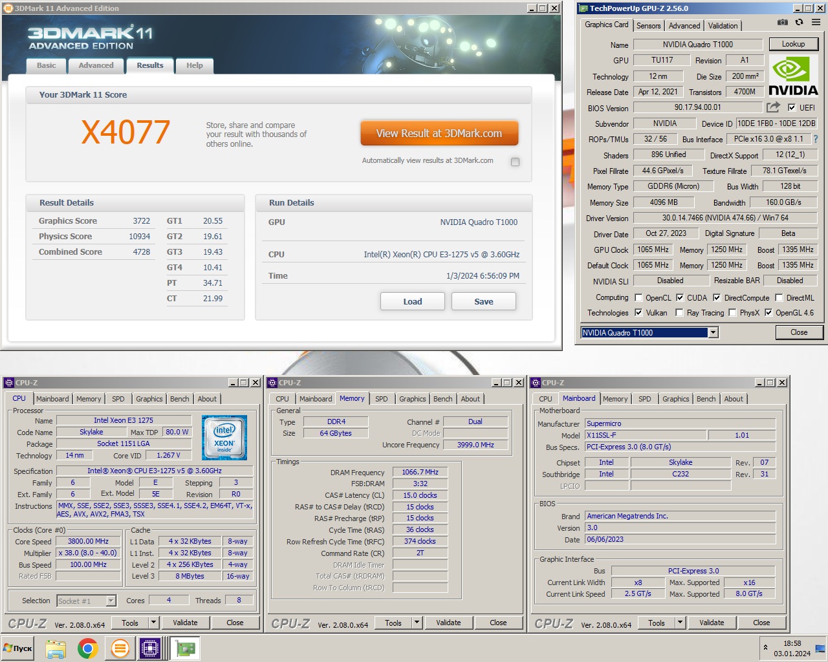
Task: Open About tab in CPU-Z Mainboard window
Action: coord(734,399)
